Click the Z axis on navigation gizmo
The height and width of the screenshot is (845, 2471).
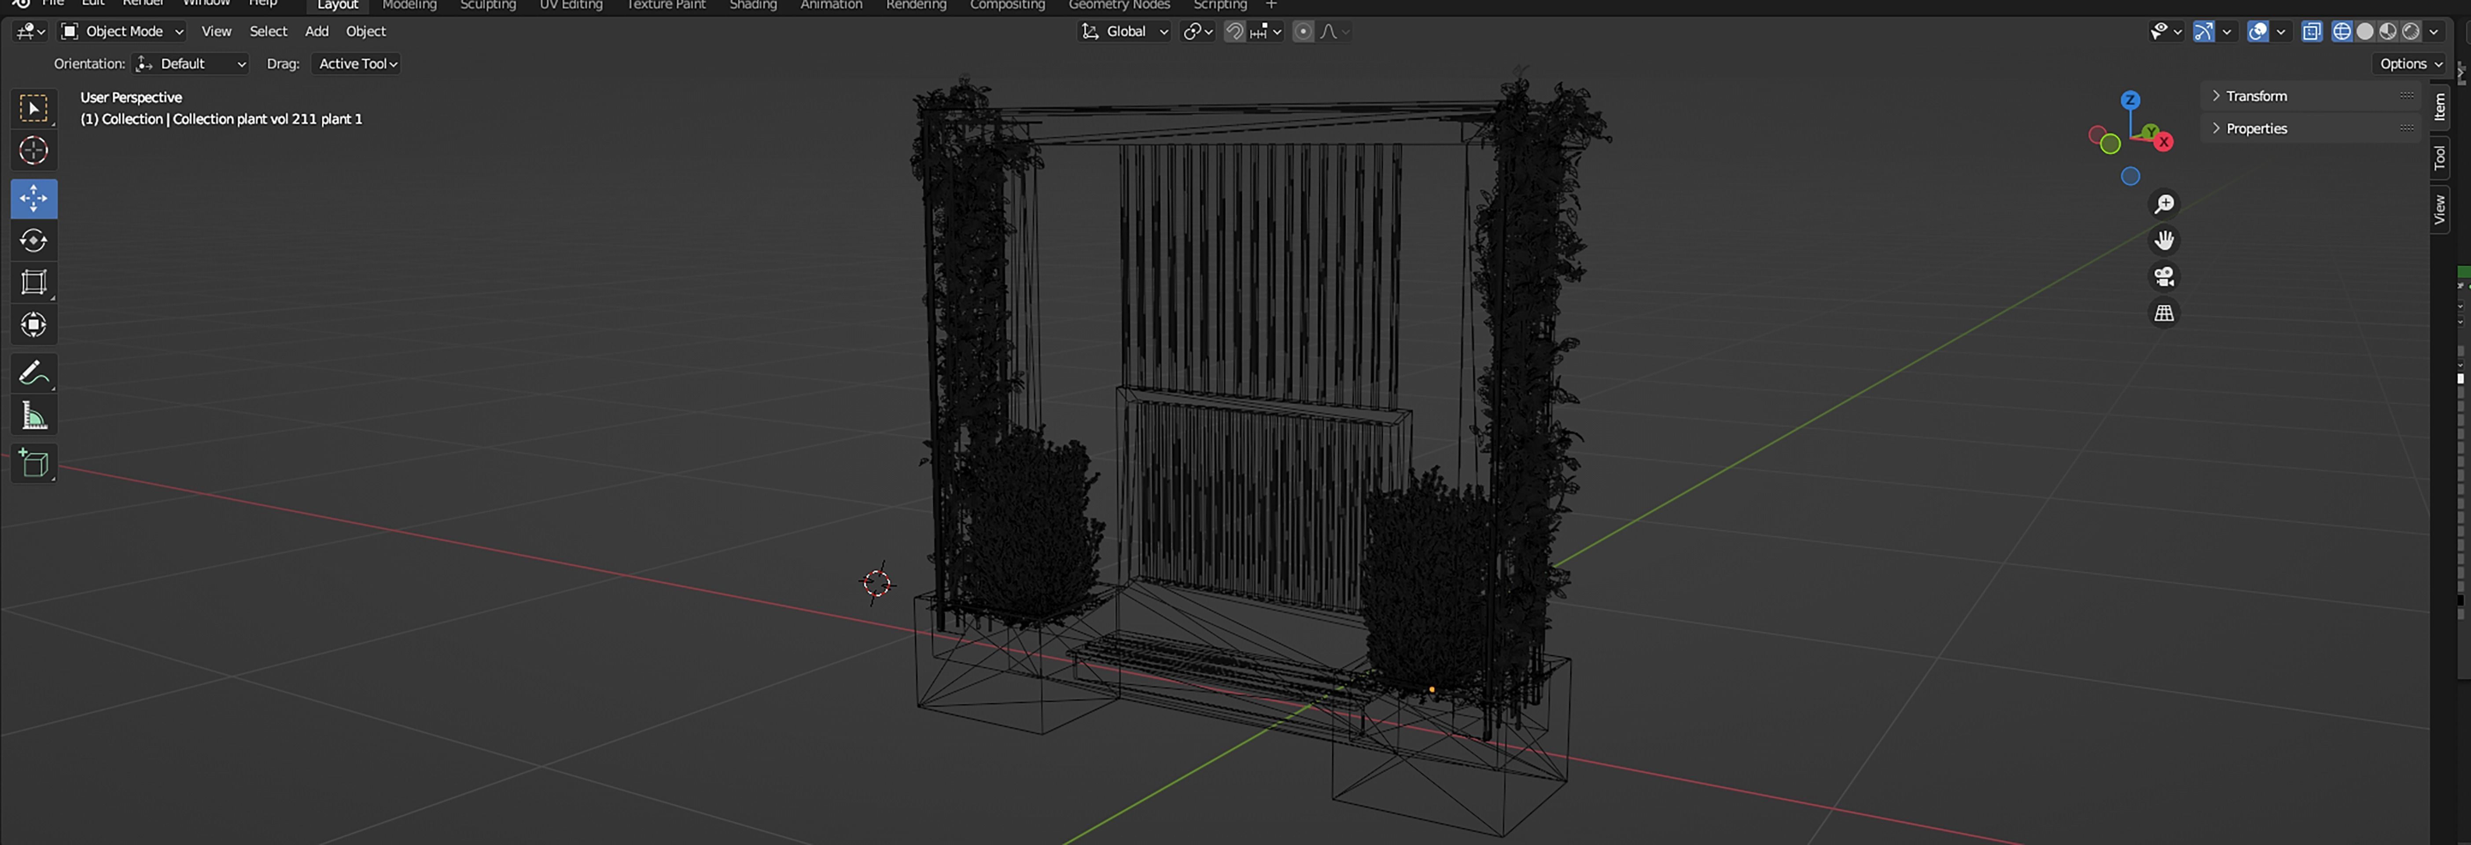click(x=2129, y=100)
